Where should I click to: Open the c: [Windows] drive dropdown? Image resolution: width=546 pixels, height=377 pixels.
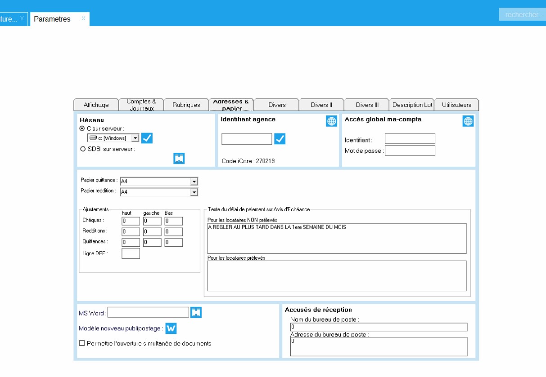pos(135,138)
